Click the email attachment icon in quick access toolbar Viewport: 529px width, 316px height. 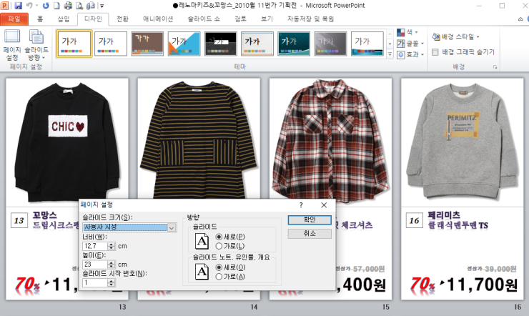(x=90, y=6)
